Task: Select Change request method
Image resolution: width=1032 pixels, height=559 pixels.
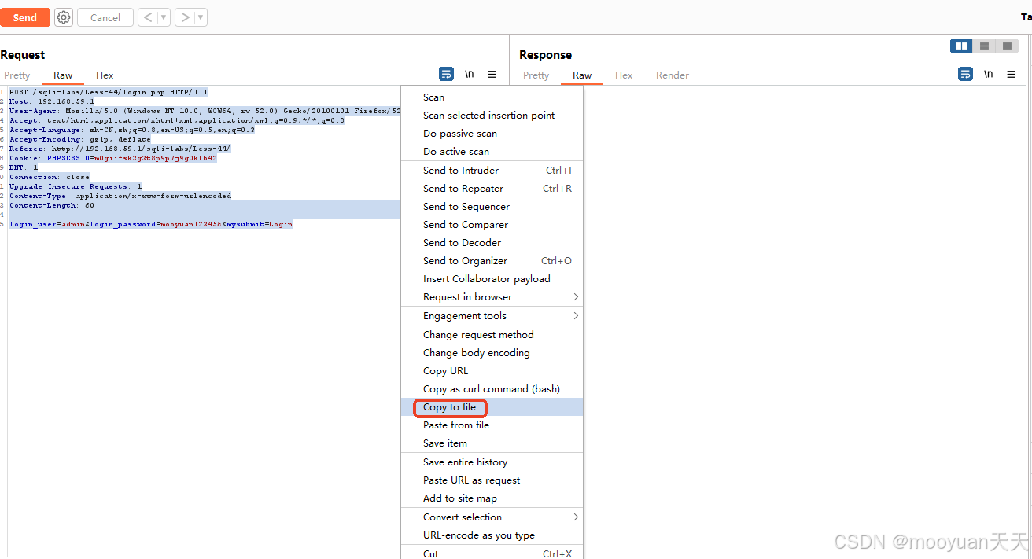Action: 492,335
